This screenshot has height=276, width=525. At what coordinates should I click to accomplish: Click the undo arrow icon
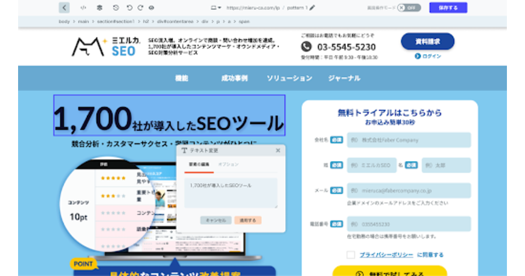coord(129,8)
